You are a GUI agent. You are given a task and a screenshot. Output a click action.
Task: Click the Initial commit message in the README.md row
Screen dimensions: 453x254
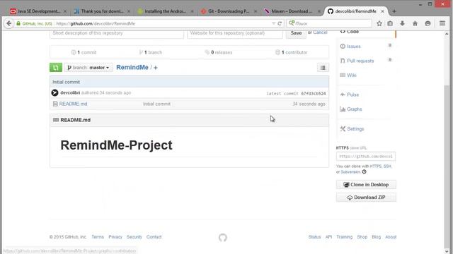click(x=157, y=104)
